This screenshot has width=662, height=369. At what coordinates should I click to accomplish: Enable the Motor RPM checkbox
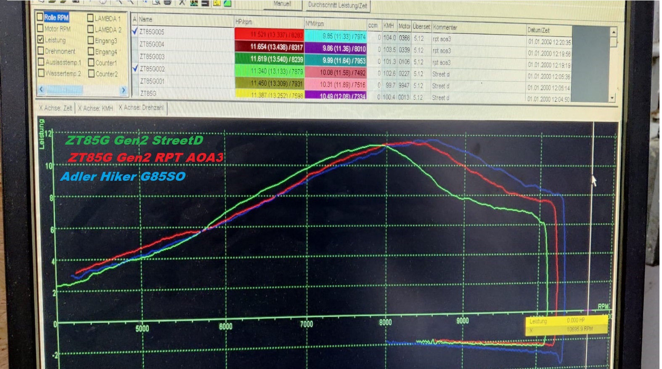click(40, 29)
